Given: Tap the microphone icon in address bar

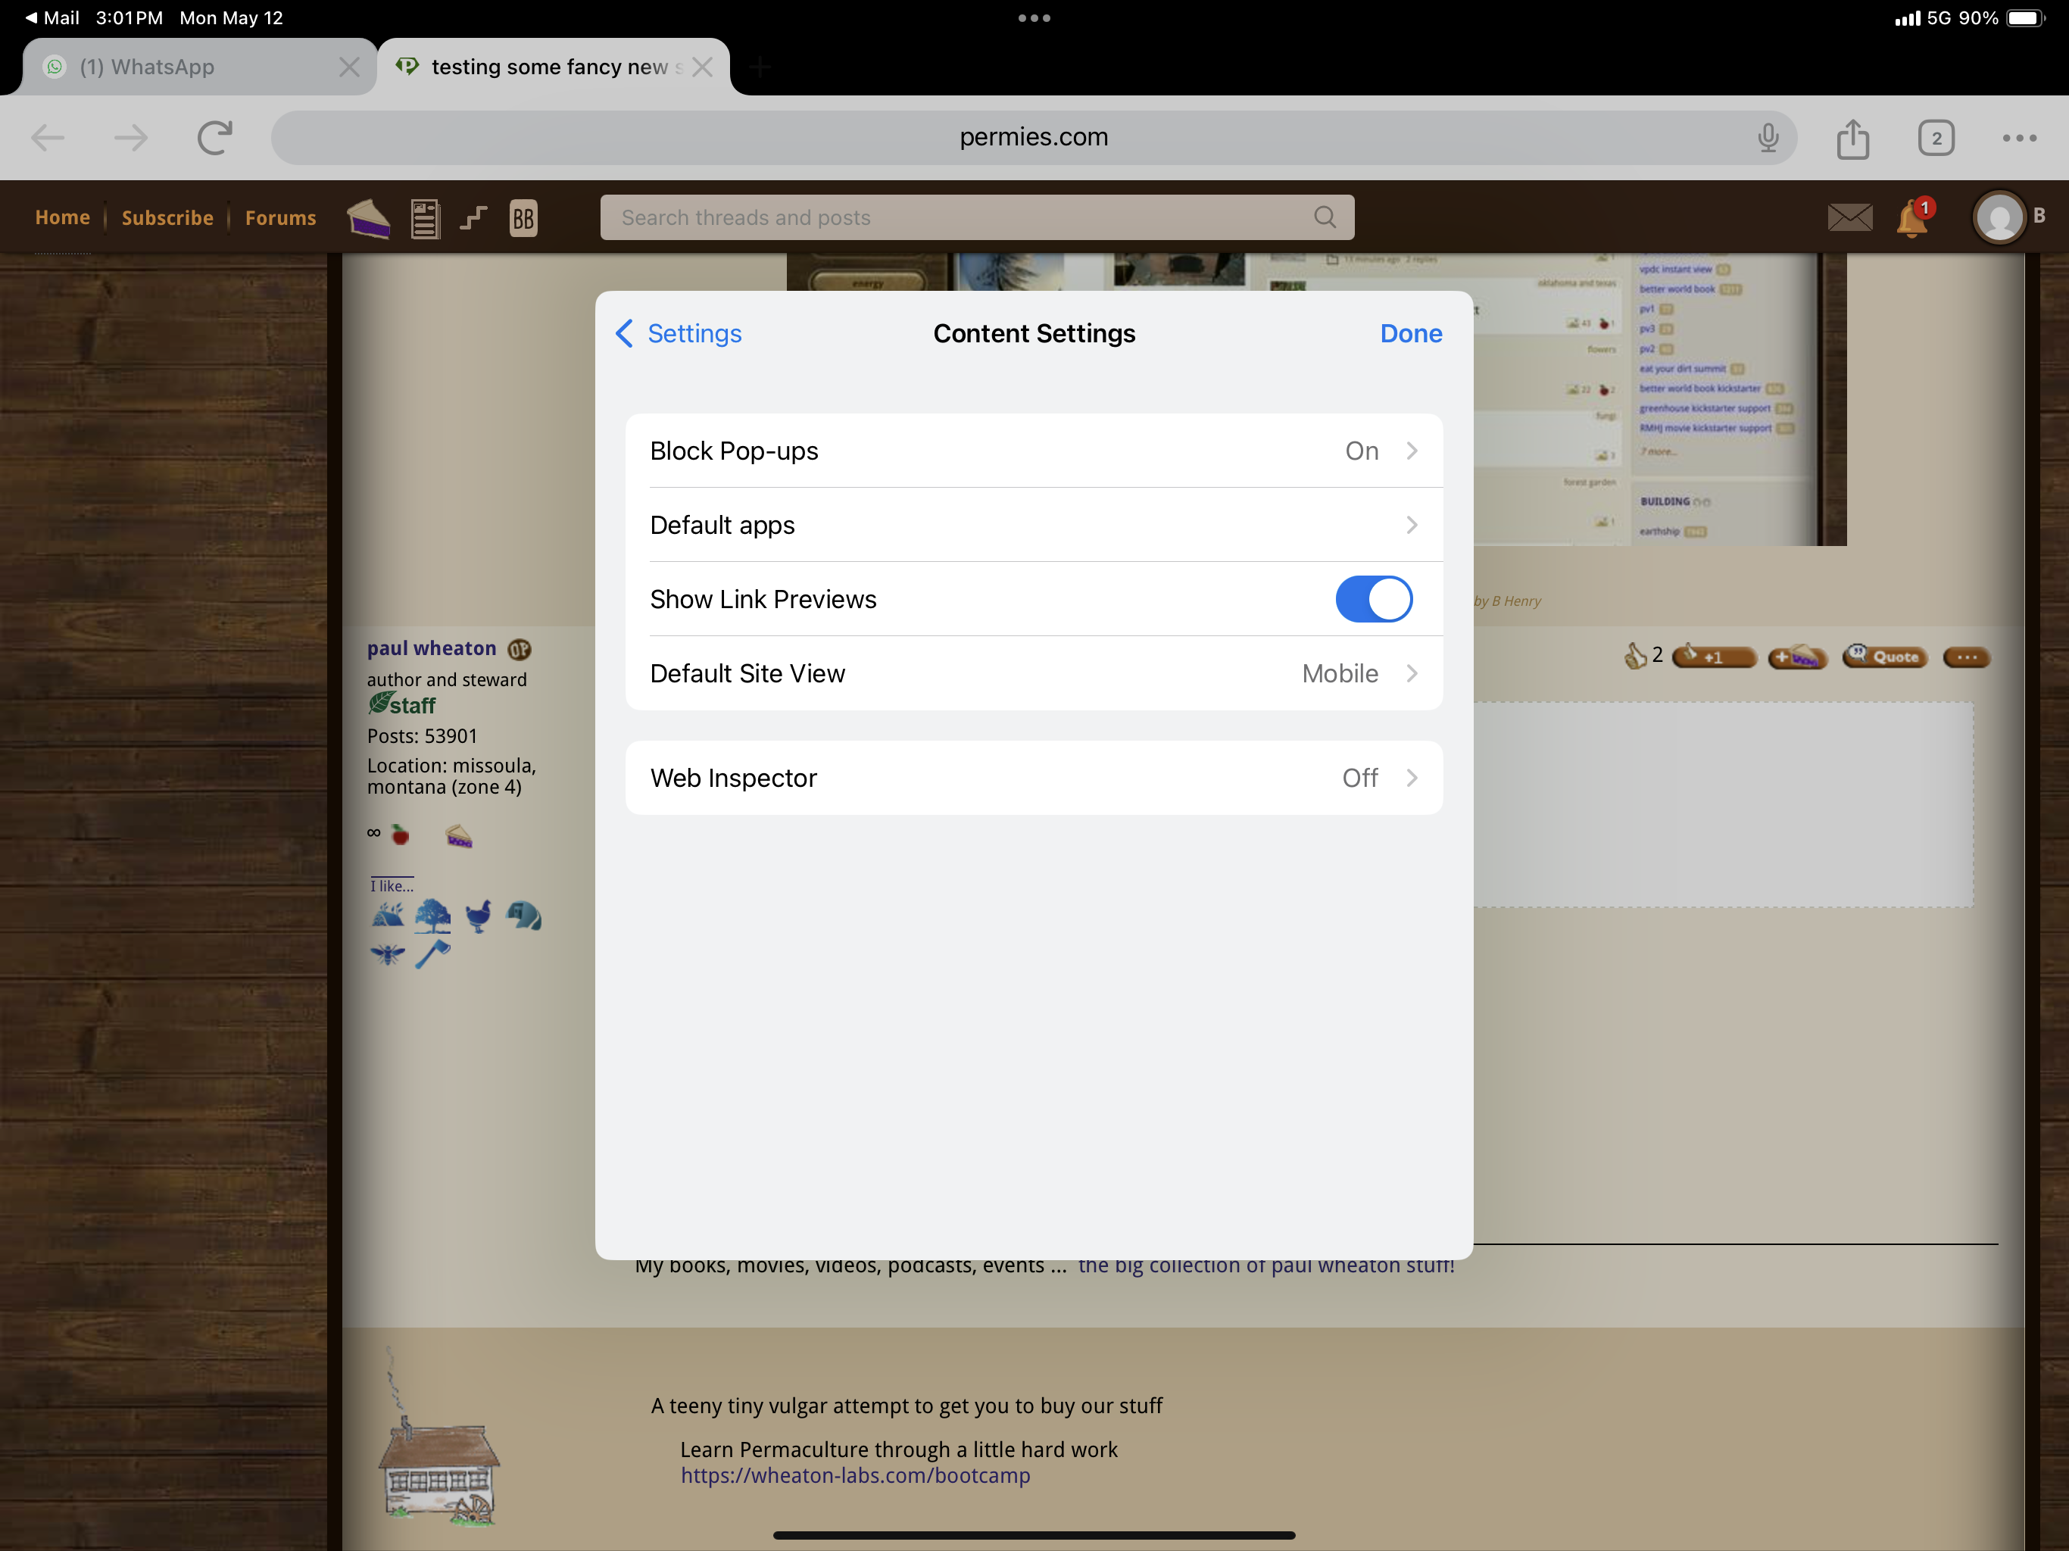Looking at the screenshot, I should click(x=1767, y=138).
